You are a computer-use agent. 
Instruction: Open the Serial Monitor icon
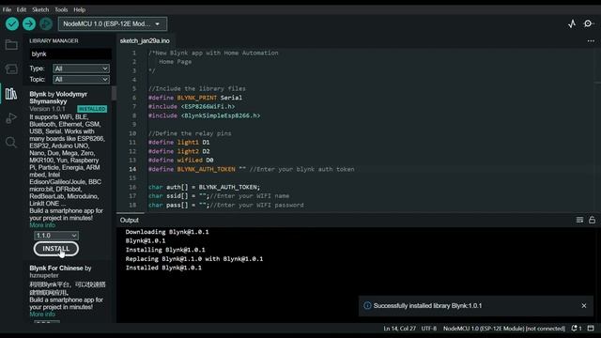(588, 23)
